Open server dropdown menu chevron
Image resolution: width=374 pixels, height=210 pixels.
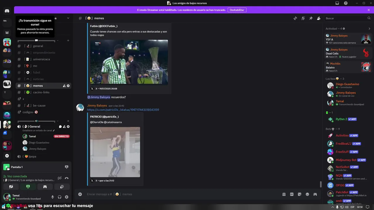[68, 18]
